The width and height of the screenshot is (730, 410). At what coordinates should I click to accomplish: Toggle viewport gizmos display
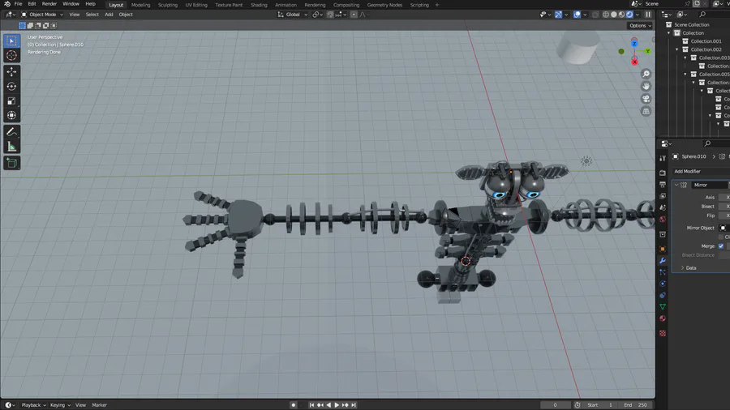click(558, 15)
